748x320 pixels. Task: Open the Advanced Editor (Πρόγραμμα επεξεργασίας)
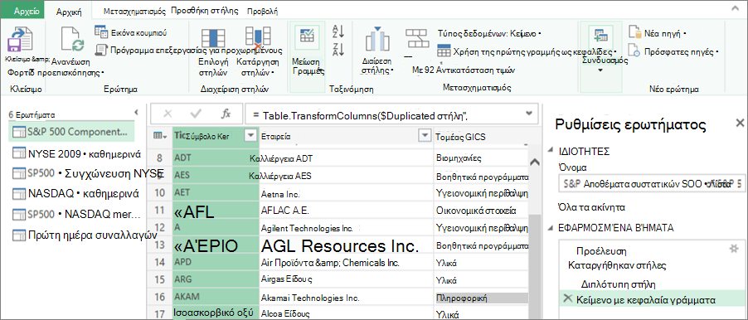click(x=189, y=50)
